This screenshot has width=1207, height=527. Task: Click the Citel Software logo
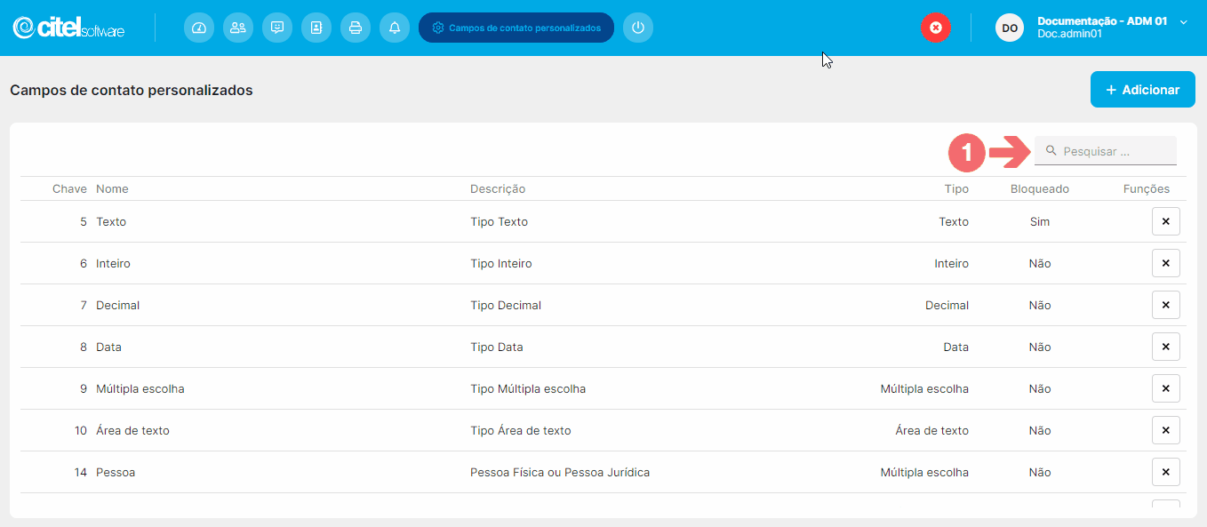click(x=68, y=28)
